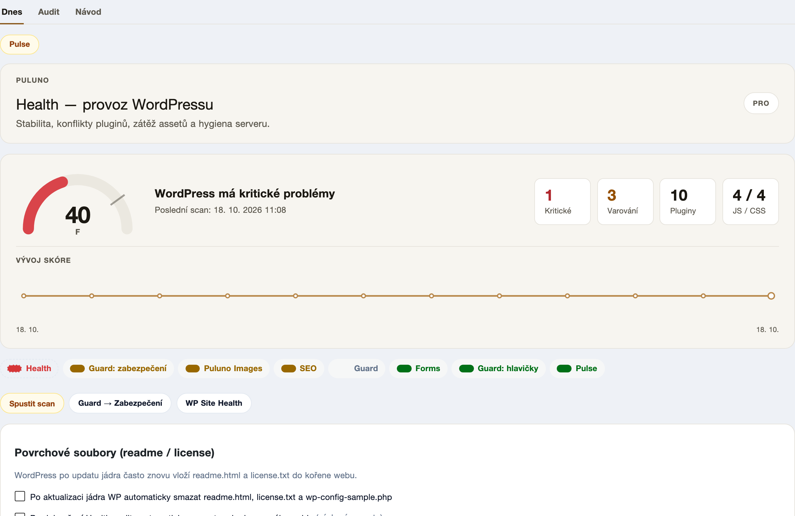The image size is (795, 516).
Task: Open the Kritické issues card
Action: pyautogui.click(x=562, y=202)
